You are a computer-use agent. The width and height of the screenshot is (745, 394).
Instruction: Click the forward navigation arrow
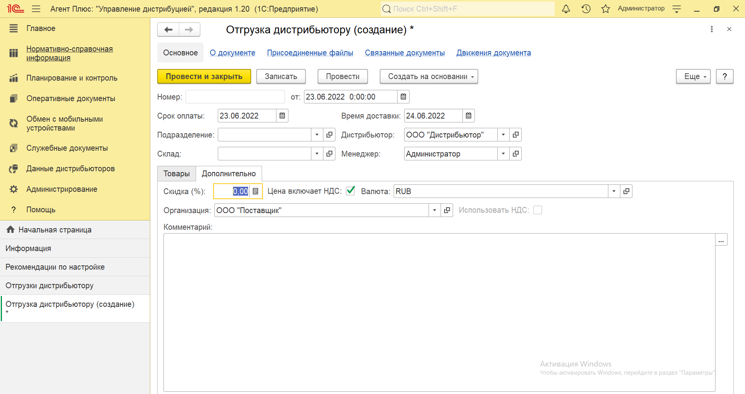pos(189,29)
